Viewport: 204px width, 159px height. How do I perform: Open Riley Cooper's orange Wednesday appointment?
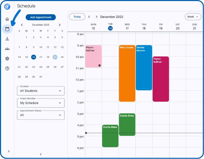pyautogui.click(x=127, y=74)
